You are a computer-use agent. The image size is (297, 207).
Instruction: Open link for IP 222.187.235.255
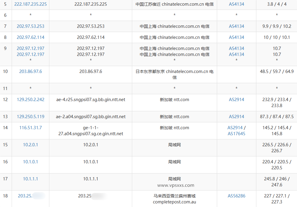click(x=30, y=4)
